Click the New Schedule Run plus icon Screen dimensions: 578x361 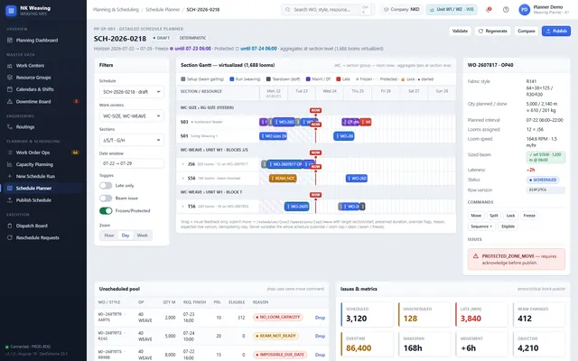tap(10, 177)
